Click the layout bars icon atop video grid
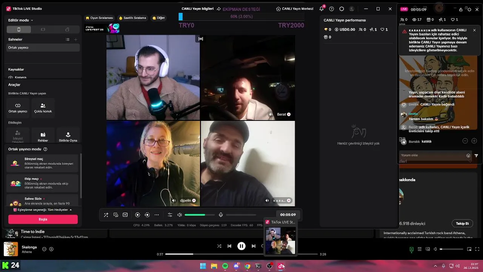The image size is (483, 272). pos(201,39)
